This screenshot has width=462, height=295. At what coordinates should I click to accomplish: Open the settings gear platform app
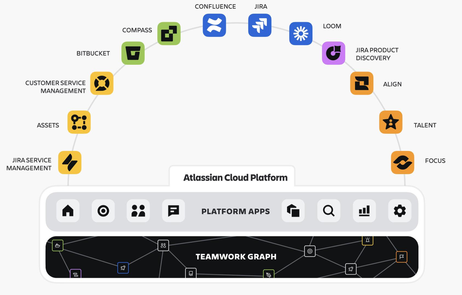[400, 211]
